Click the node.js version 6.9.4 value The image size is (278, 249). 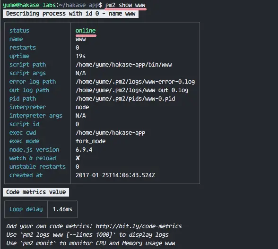pyautogui.click(x=84, y=150)
